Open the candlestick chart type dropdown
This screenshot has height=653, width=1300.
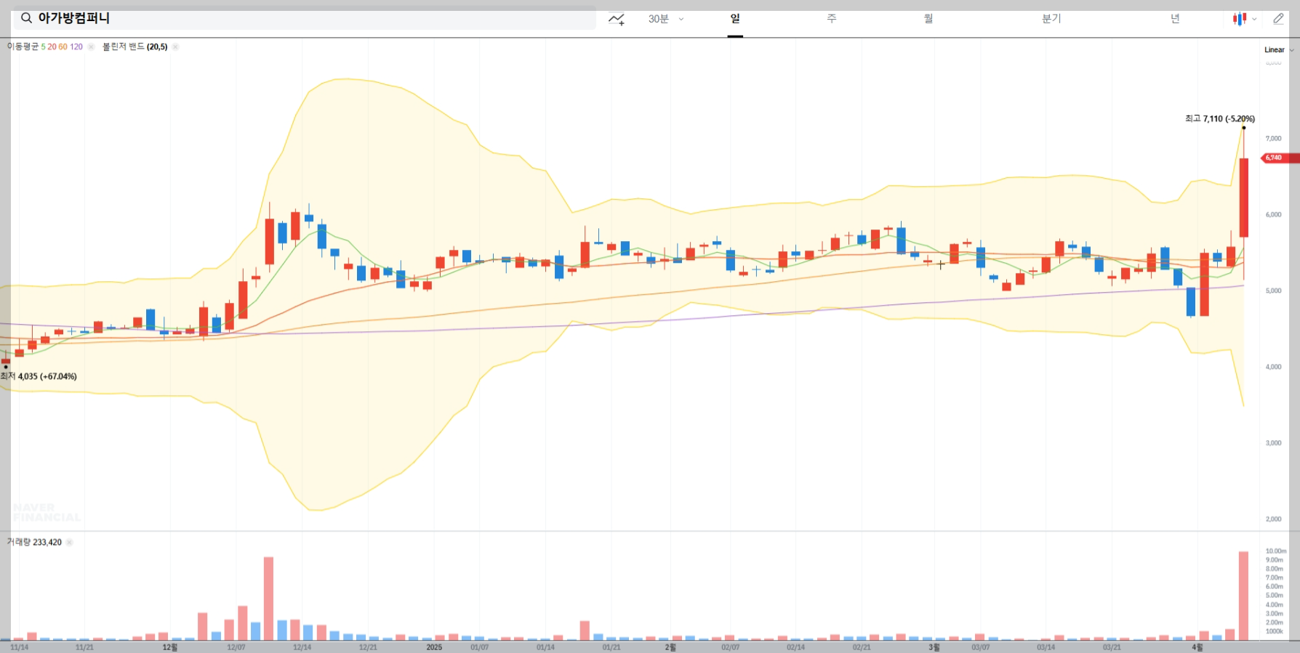click(1245, 19)
